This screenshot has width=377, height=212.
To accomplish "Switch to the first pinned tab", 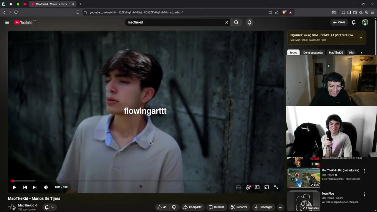I will [4, 4].
